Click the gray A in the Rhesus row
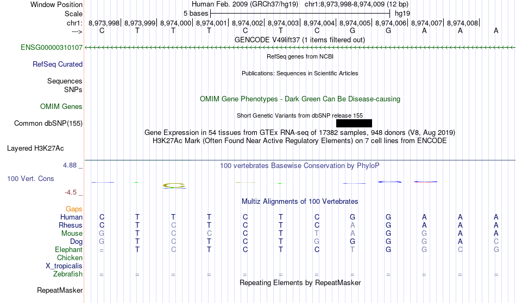 pyautogui.click(x=353, y=225)
